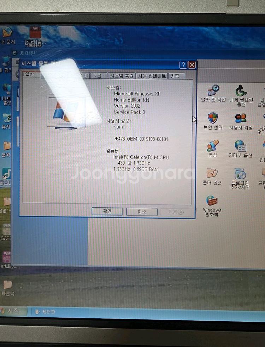
Task: Click the Service Pack 3 text
Action: pos(129,112)
